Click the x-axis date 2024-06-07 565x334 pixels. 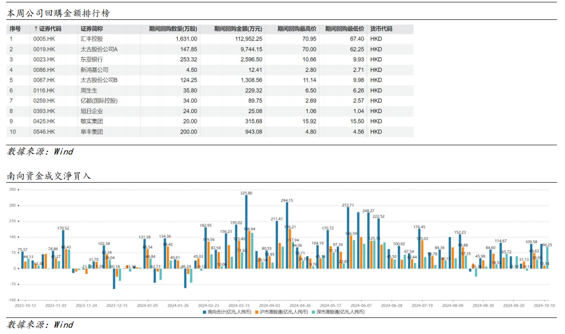point(361,306)
